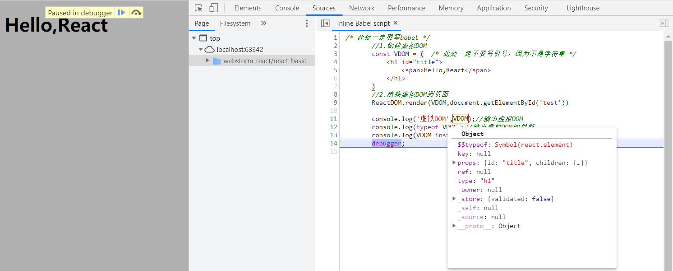Select the webstorm_react/react_basic folder row
This screenshot has width=673, height=271.
click(x=252, y=61)
